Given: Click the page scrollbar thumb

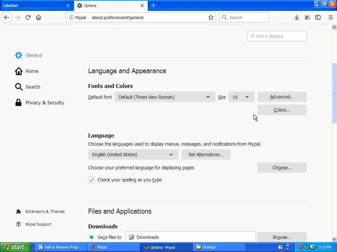Looking at the screenshot, I should (x=334, y=93).
